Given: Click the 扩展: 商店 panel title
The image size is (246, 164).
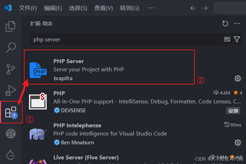Looking at the screenshot, I should point(41,24).
